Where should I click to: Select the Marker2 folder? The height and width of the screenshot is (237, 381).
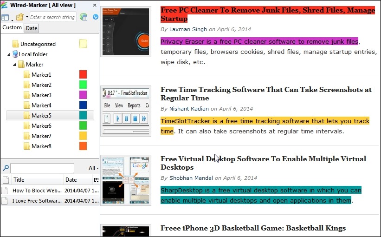(x=41, y=85)
